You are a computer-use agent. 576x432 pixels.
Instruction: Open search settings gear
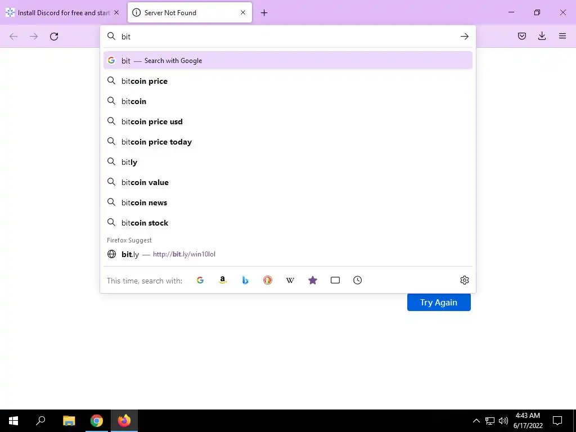click(464, 280)
